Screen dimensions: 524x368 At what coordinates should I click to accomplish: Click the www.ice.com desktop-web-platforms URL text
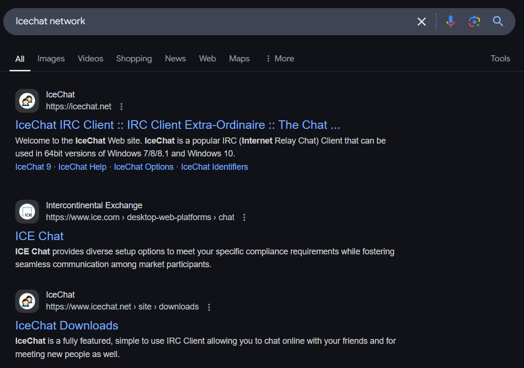(x=140, y=217)
